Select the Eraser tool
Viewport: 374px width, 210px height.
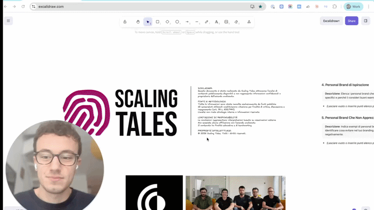(x=236, y=21)
